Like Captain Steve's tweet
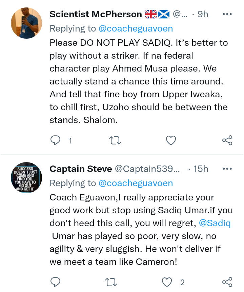Screen dimensions: 244x292 point(167,282)
